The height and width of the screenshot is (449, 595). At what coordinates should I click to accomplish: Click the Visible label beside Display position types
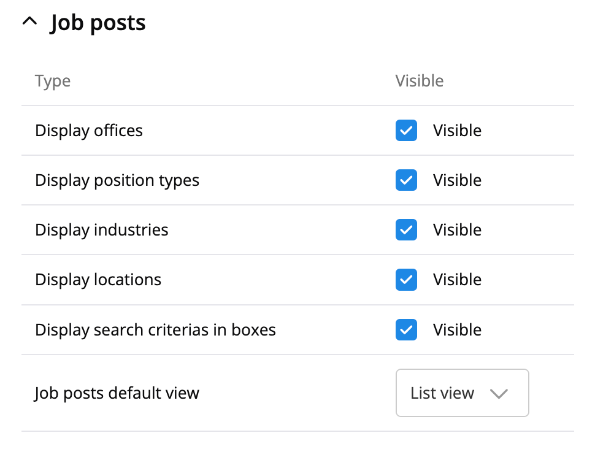[457, 180]
